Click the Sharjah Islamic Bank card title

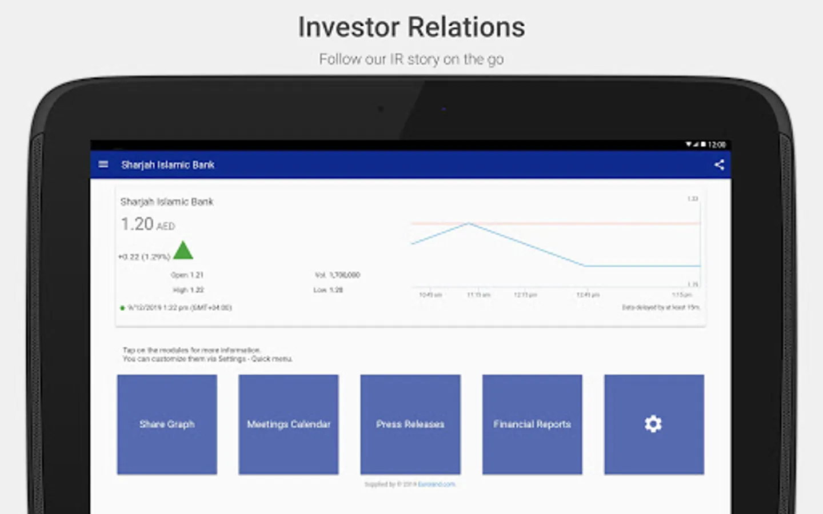point(166,202)
